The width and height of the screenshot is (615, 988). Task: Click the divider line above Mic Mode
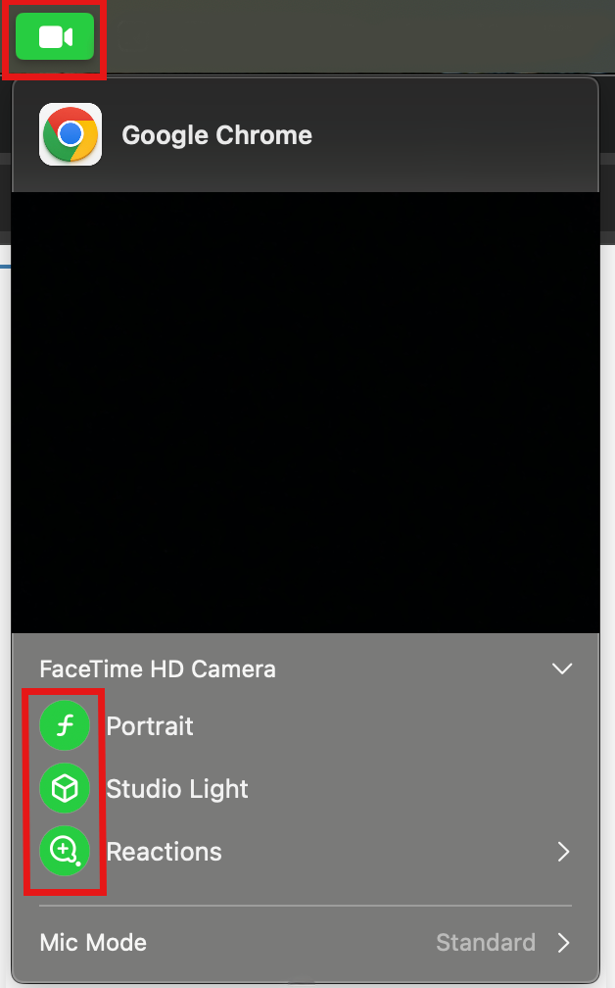point(306,906)
